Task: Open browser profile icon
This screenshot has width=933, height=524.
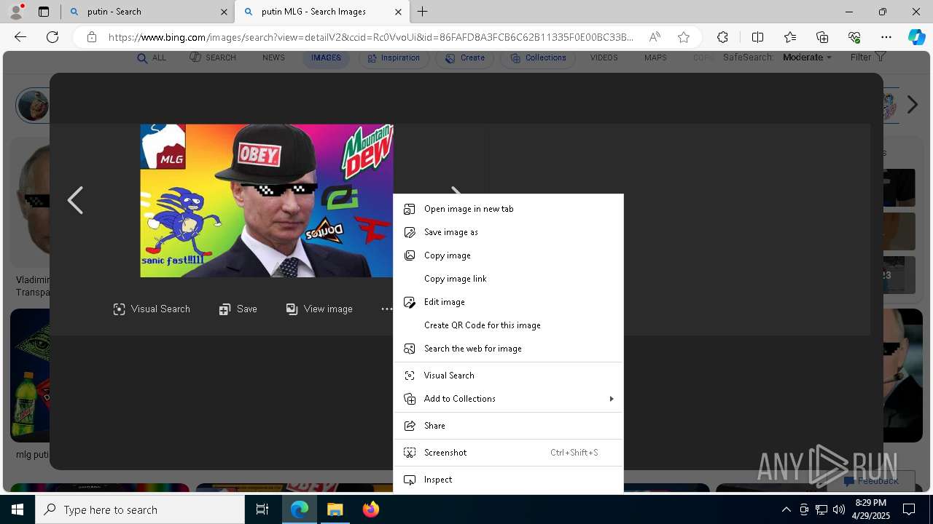Action: pos(16,11)
